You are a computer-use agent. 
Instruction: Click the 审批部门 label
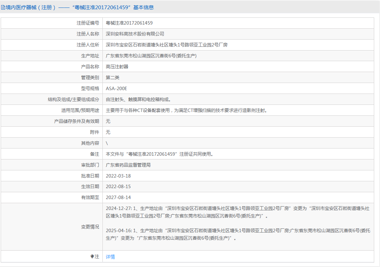90,165
